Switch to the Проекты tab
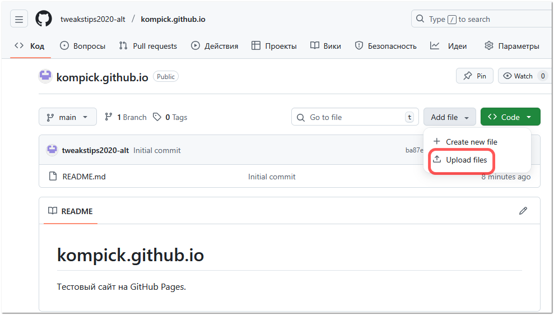The width and height of the screenshot is (554, 315). 274,46
